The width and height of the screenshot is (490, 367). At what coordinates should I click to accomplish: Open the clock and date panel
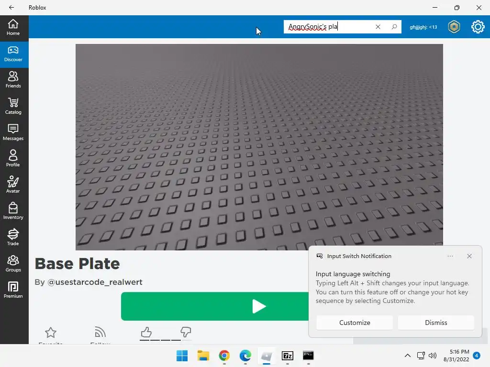click(x=456, y=356)
